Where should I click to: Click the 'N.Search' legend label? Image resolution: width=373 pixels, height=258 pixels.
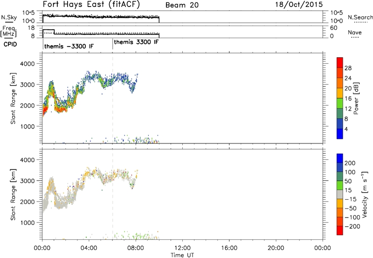click(x=360, y=17)
